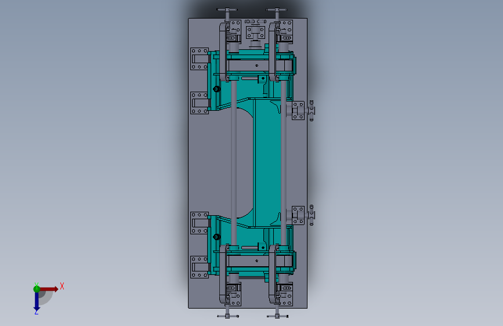Select the left long grey rod
This screenshot has height=326, width=503.
pos(234,163)
